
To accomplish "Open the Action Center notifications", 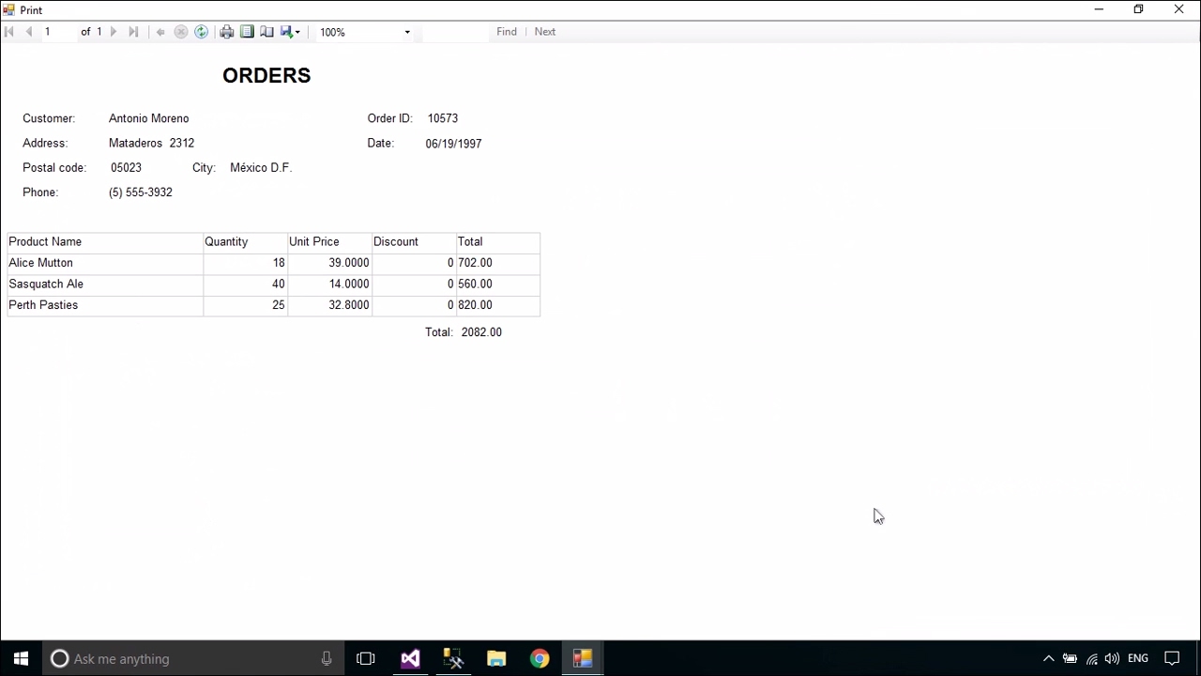I will [1172, 658].
